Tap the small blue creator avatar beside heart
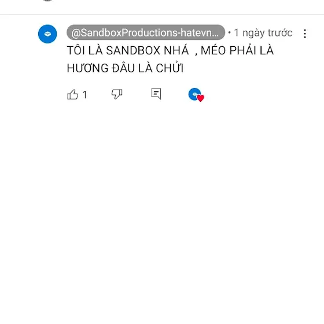Screen dimensions: 324x324 pyautogui.click(x=194, y=94)
